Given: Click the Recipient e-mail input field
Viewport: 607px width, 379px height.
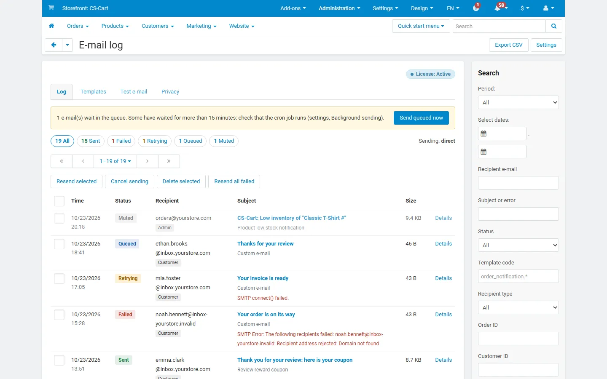Looking at the screenshot, I should click(x=518, y=183).
